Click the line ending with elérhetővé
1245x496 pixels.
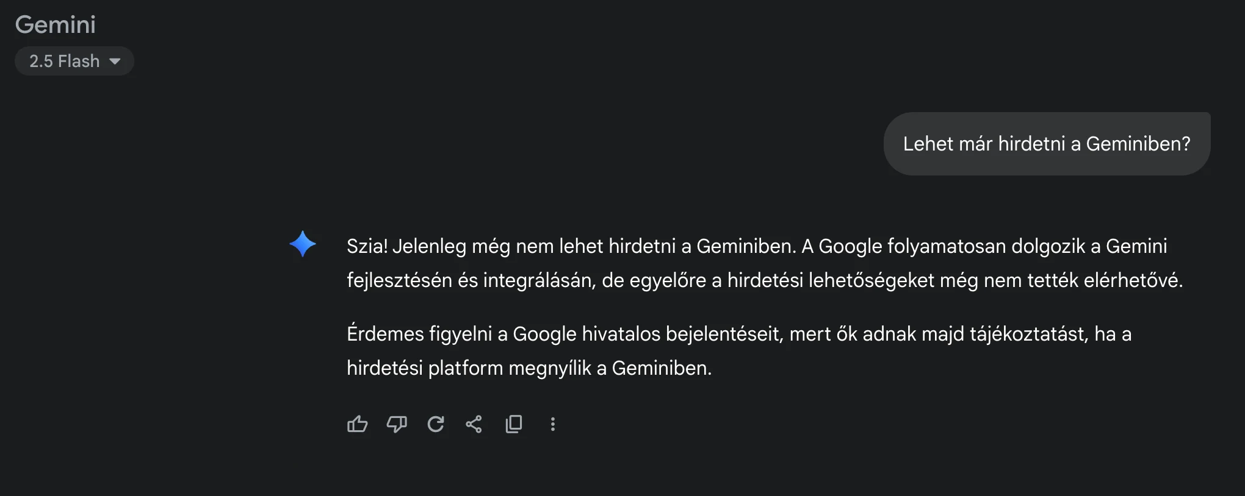coord(765,280)
